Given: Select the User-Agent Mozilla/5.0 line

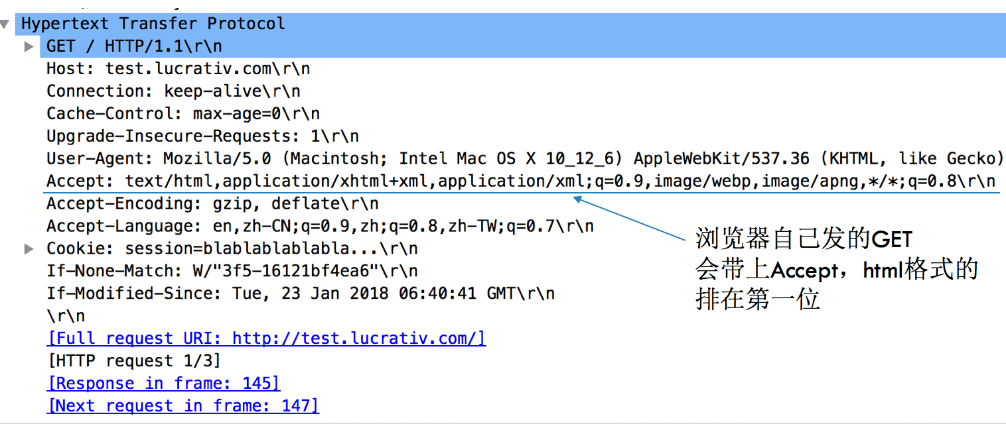Looking at the screenshot, I should click(526, 159).
